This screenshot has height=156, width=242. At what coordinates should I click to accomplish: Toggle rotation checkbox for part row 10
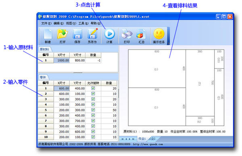coord(93,137)
